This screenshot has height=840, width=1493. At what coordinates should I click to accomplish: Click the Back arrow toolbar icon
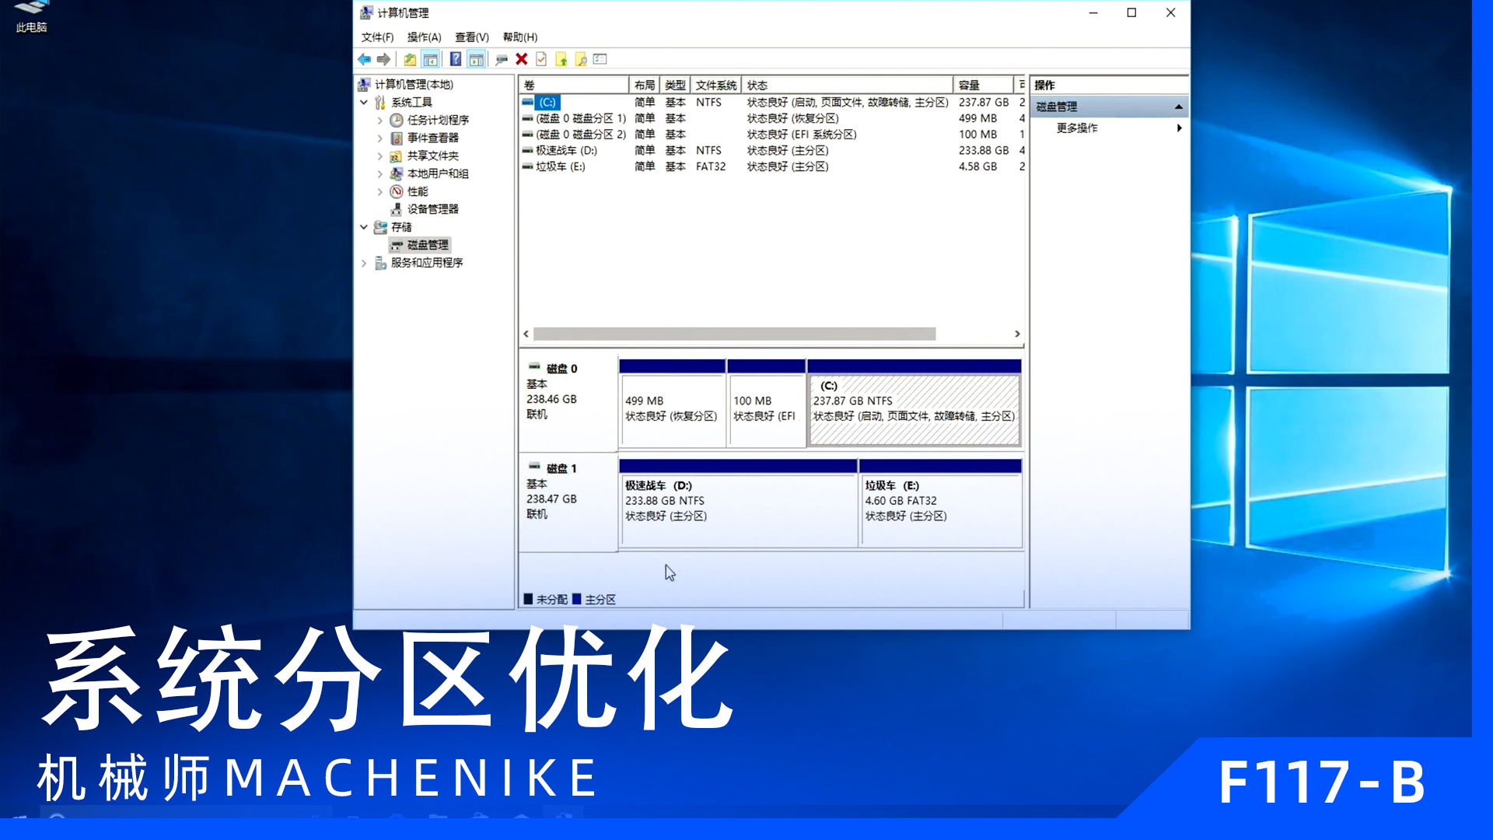tap(364, 59)
